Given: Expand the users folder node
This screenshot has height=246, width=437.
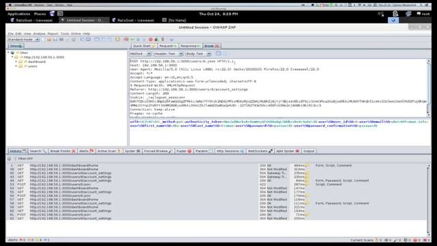Looking at the screenshot, I should pyautogui.click(x=16, y=66).
